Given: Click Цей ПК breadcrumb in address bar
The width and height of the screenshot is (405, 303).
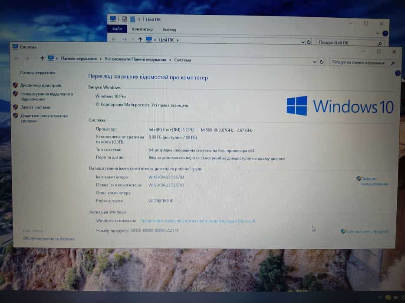Looking at the screenshot, I should coord(166,40).
